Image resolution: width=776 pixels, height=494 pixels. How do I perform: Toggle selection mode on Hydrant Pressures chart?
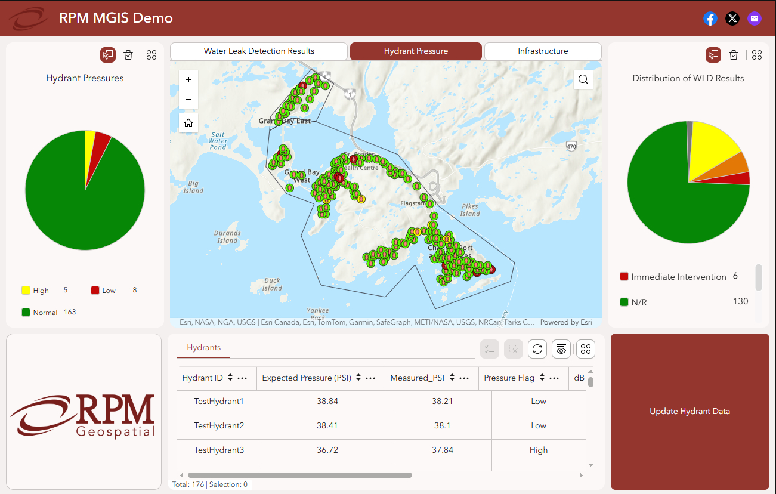point(108,55)
